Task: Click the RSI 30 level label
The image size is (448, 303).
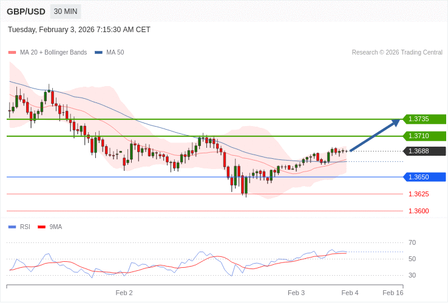Action: (x=412, y=275)
